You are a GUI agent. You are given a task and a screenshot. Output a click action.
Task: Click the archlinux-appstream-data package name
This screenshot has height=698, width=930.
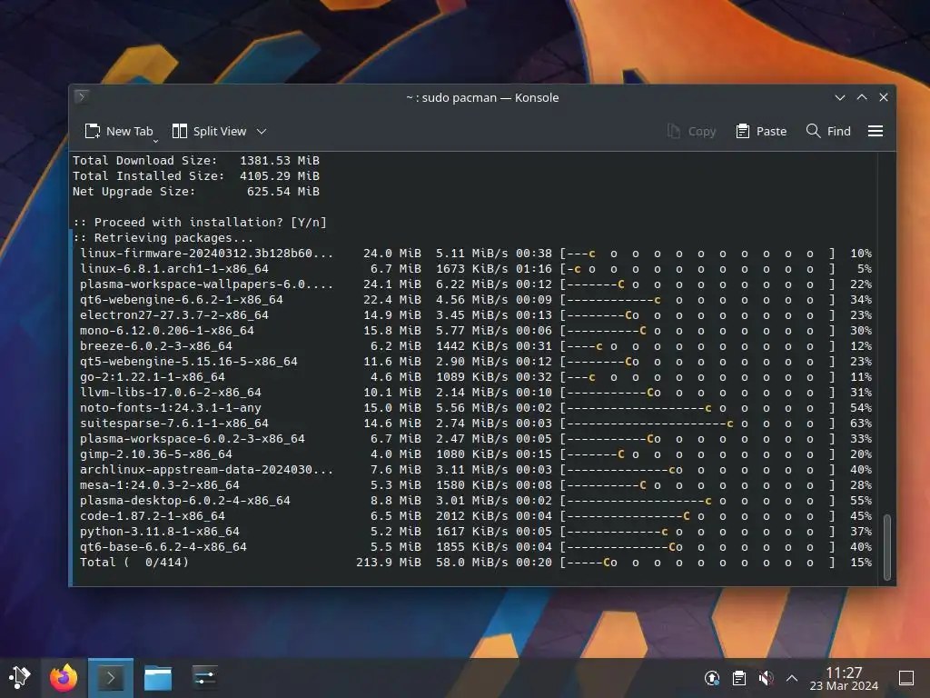[x=206, y=470]
